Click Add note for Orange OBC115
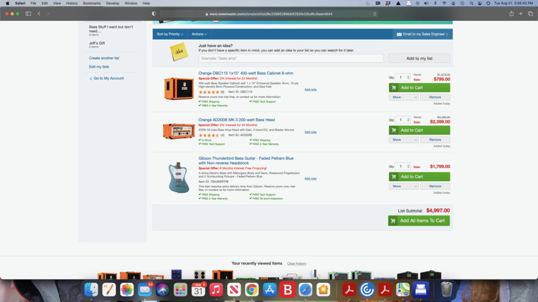Screen dimensions: 538x302 [310, 90]
